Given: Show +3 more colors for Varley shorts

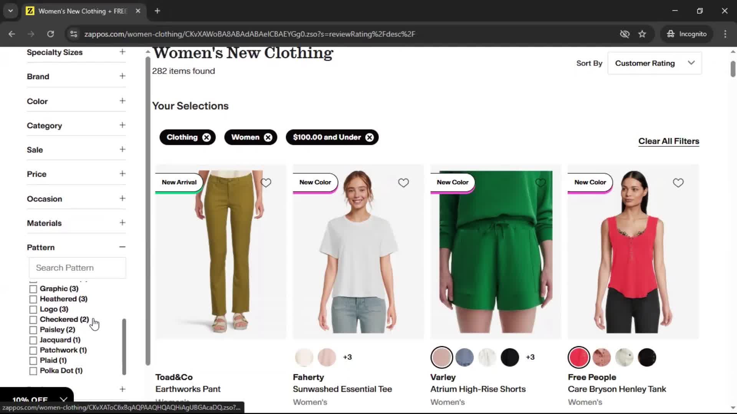Looking at the screenshot, I should pyautogui.click(x=530, y=357).
